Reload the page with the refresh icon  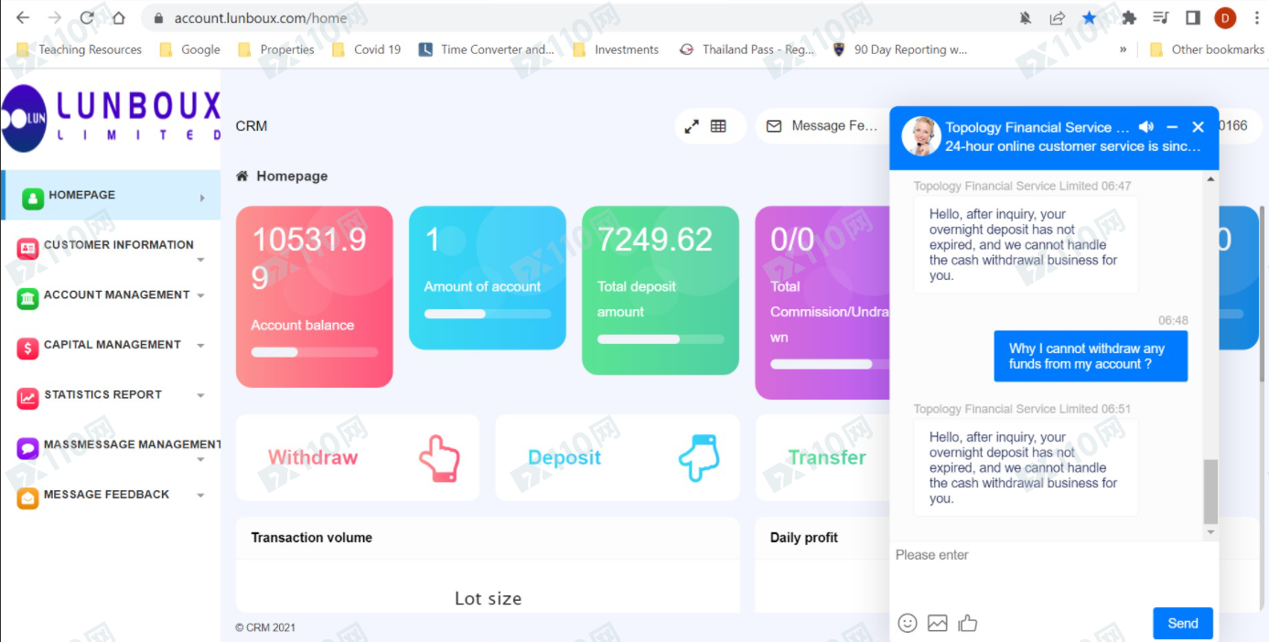pyautogui.click(x=87, y=17)
